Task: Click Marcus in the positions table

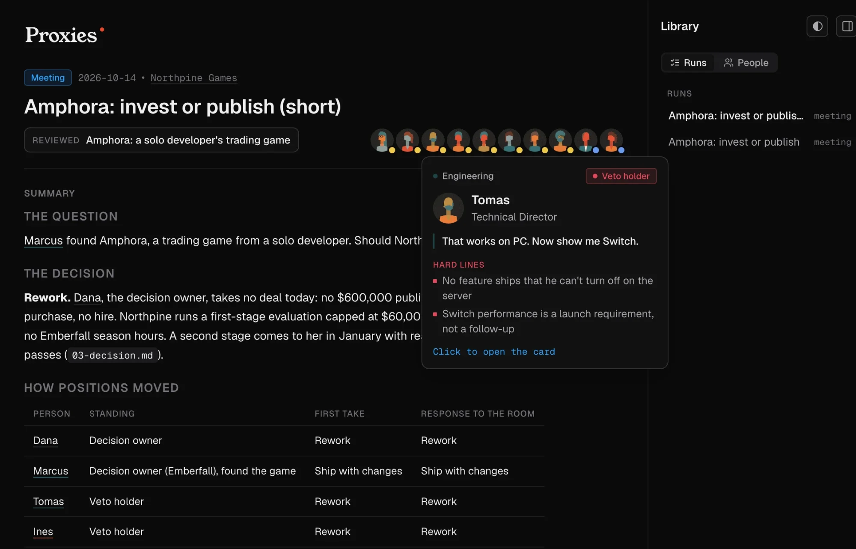Action: [x=51, y=471]
